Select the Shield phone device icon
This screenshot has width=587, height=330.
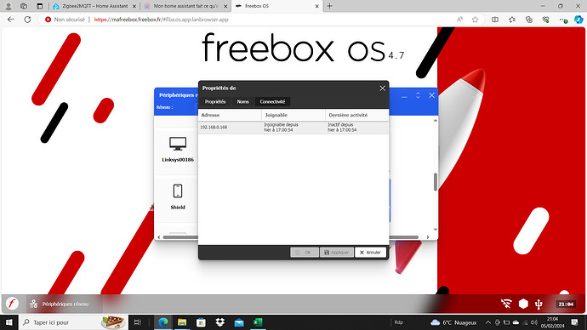point(178,196)
